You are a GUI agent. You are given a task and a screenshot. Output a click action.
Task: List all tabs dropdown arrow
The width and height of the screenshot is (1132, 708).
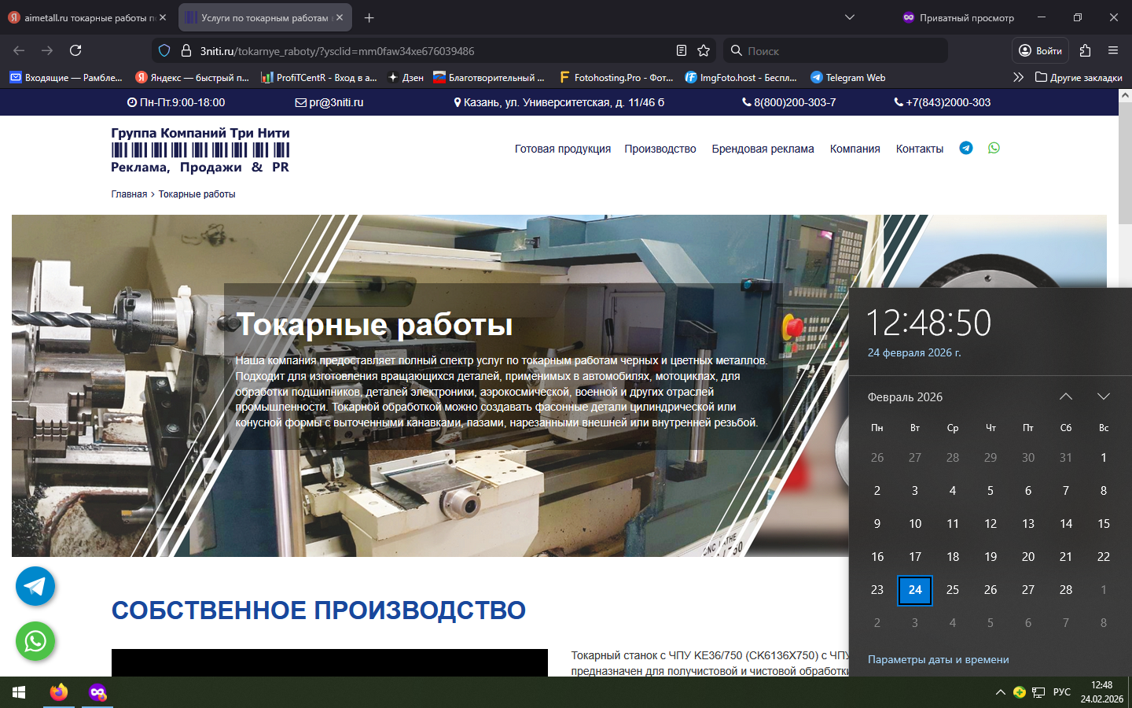(850, 17)
